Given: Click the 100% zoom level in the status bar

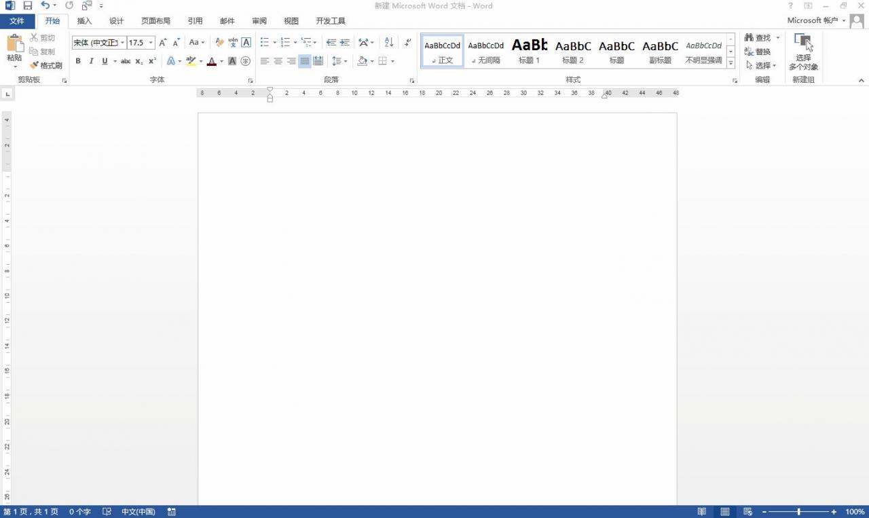Looking at the screenshot, I should point(855,512).
